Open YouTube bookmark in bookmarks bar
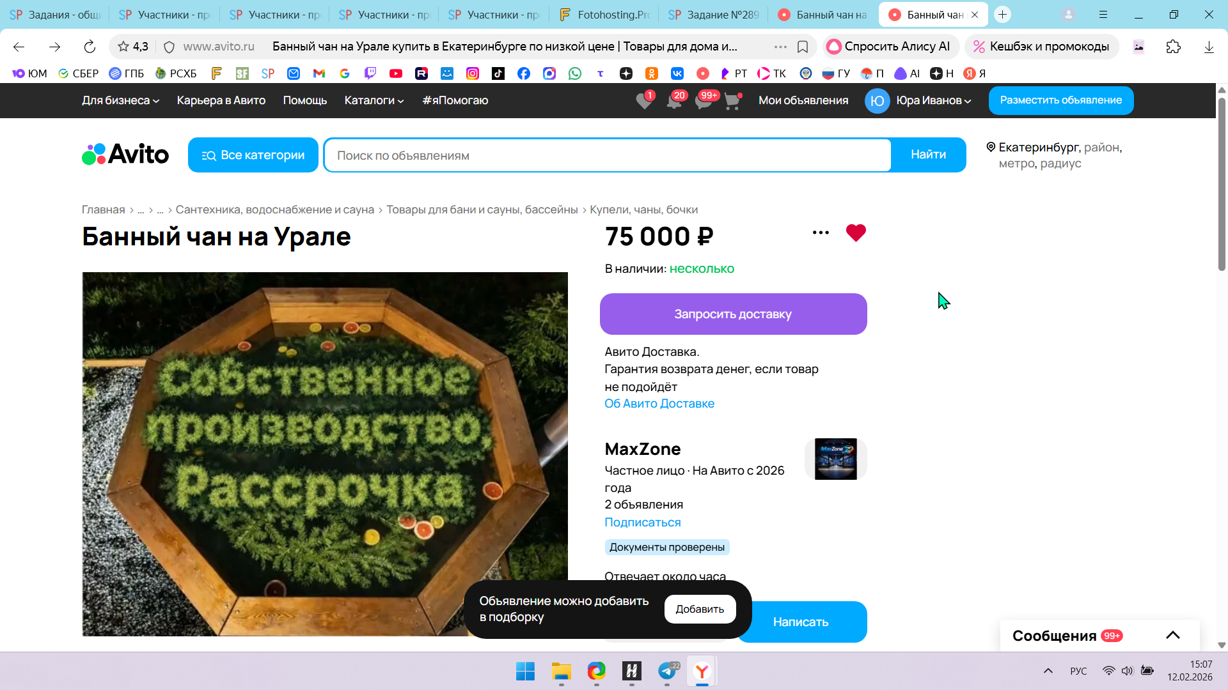1228x690 pixels. (396, 73)
